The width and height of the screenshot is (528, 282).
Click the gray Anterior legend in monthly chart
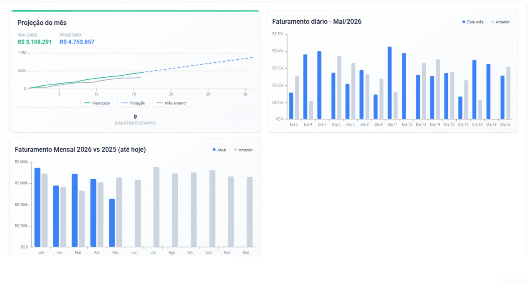click(x=243, y=150)
